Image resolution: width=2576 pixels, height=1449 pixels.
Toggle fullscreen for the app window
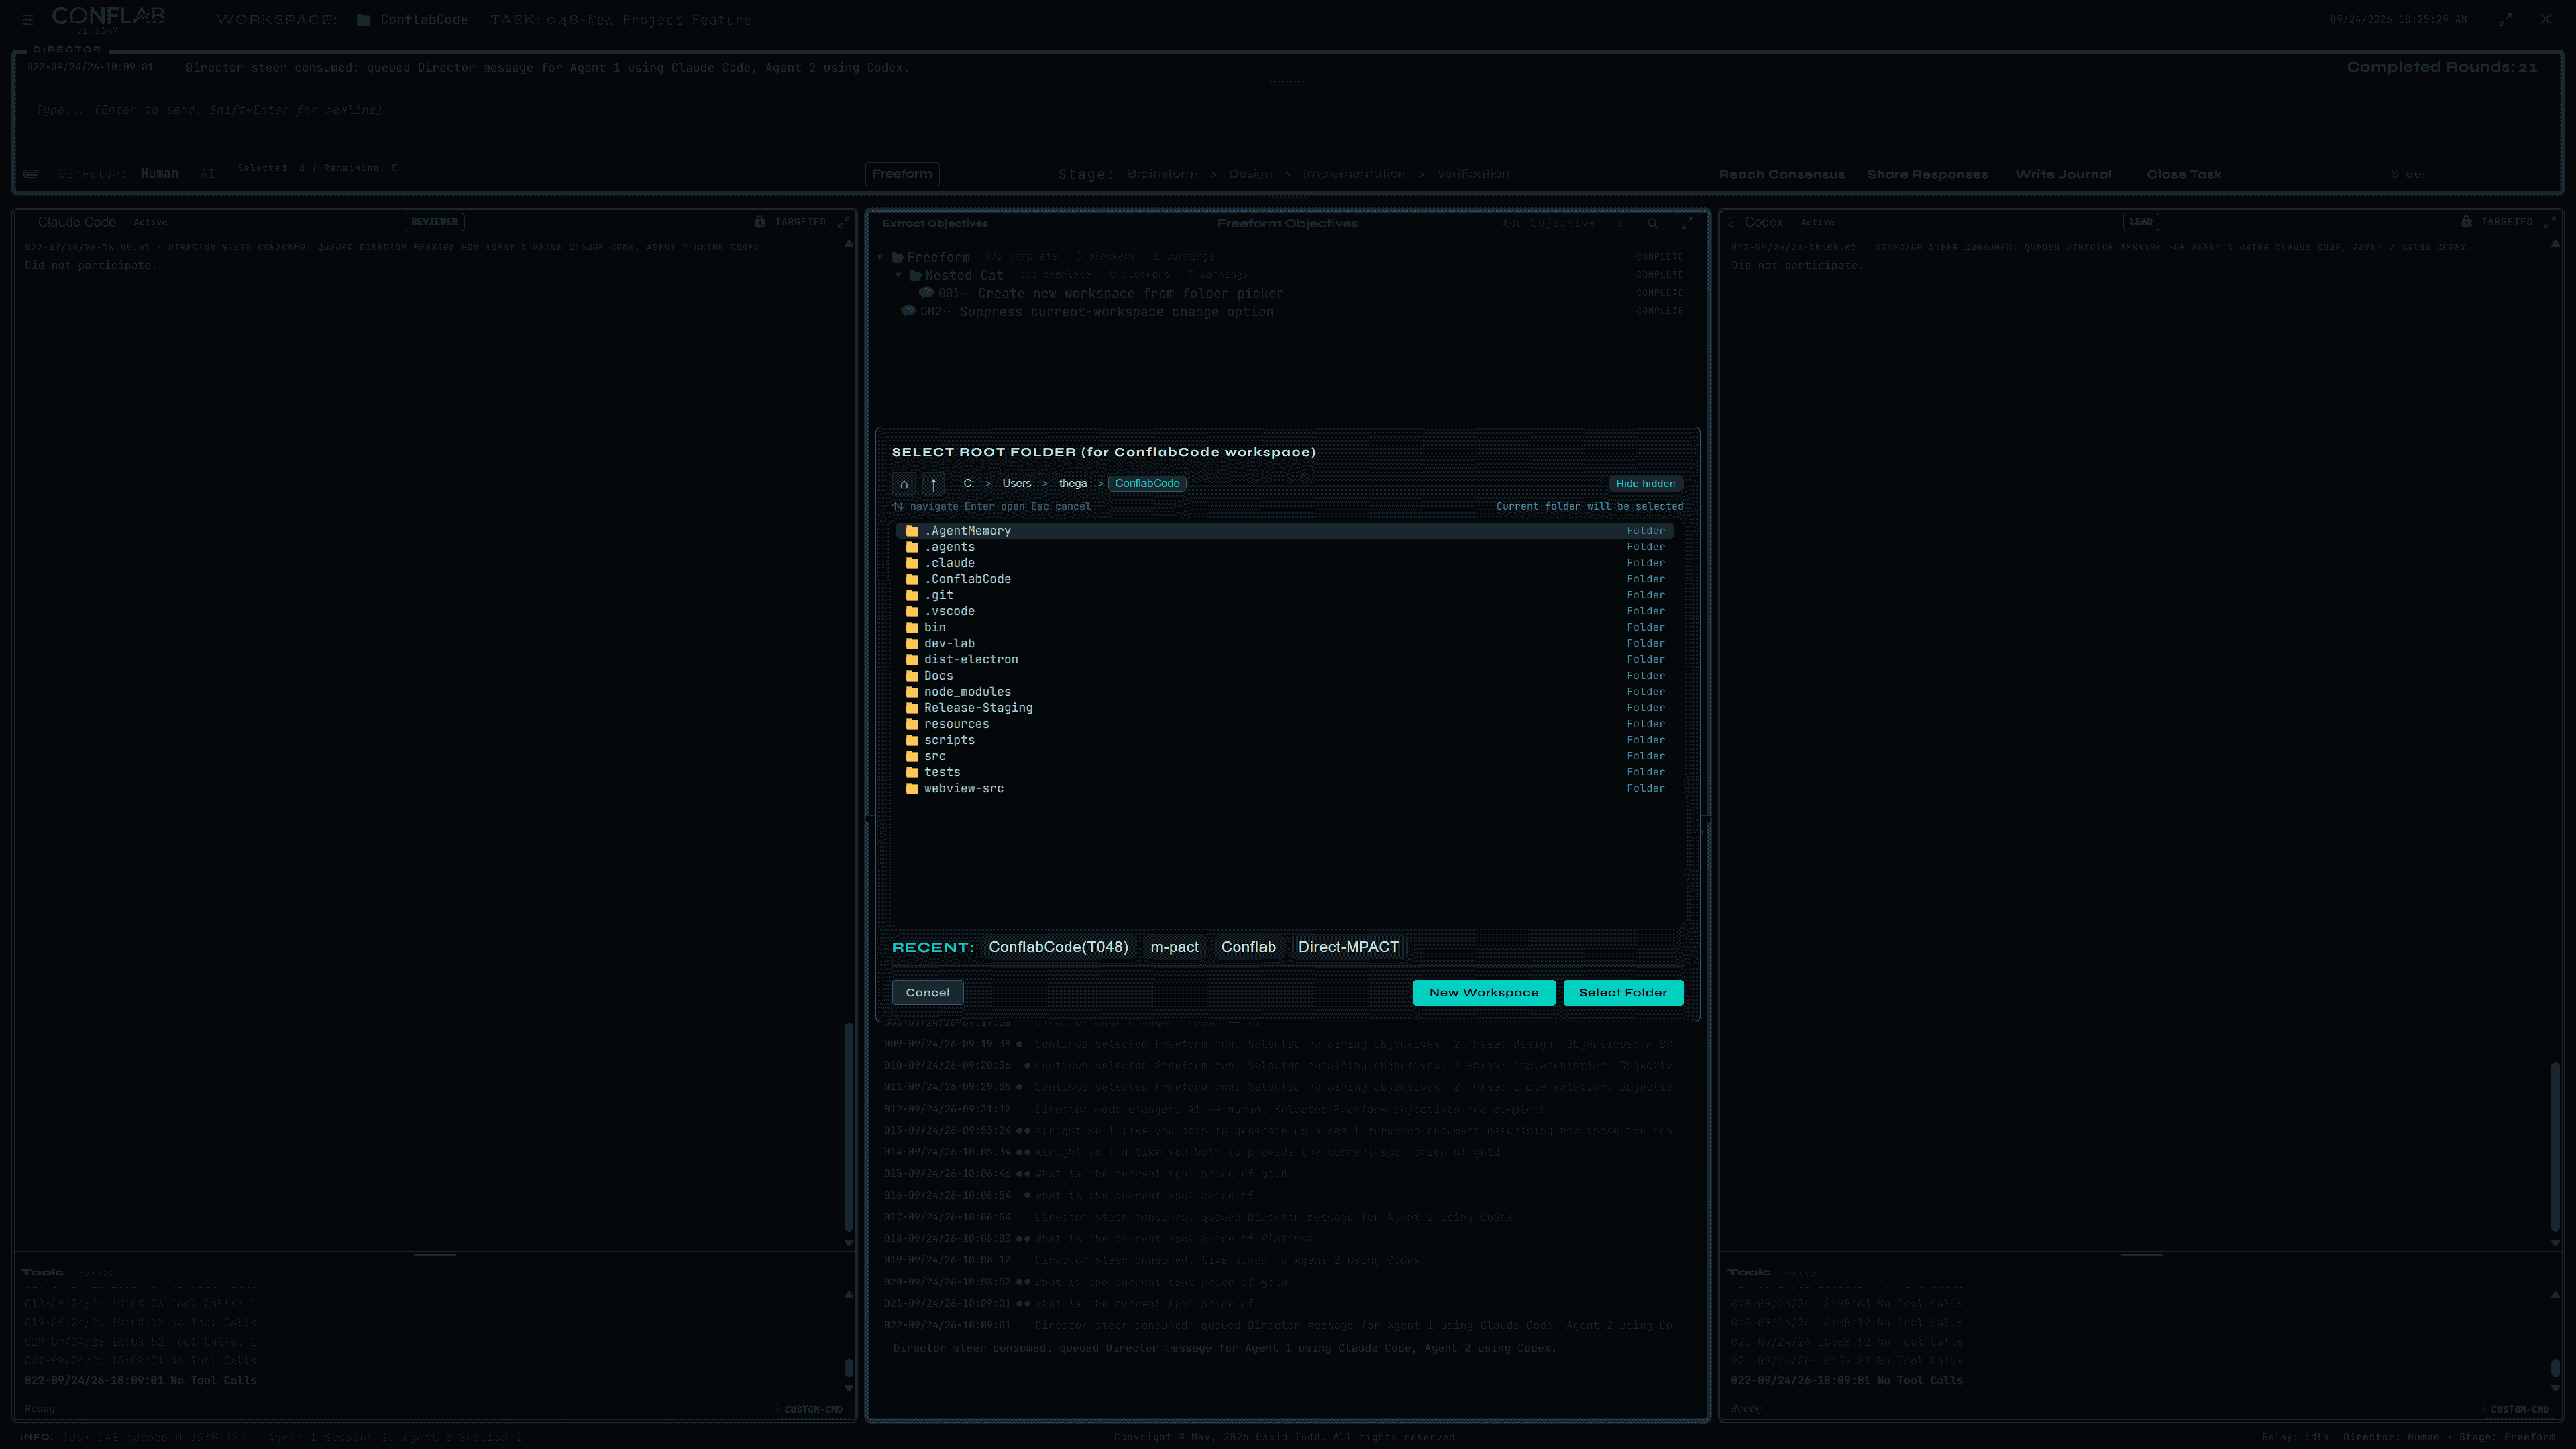(2505, 20)
